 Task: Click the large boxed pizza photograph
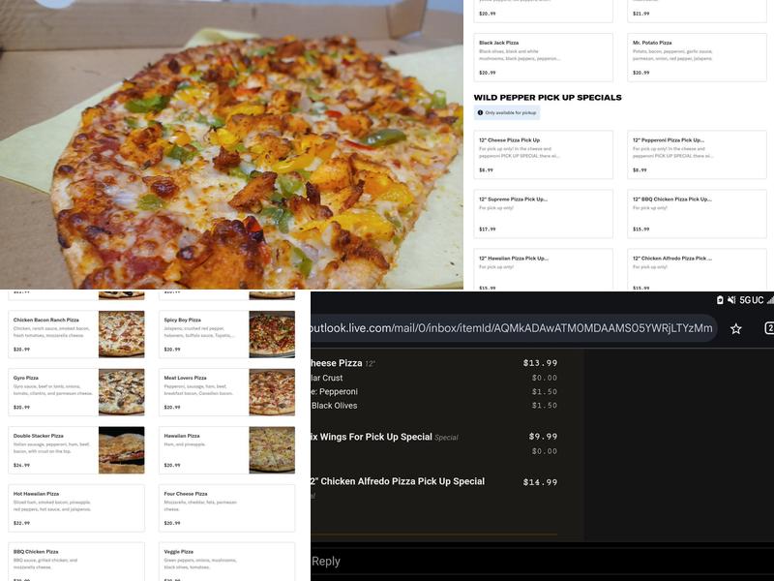click(x=231, y=144)
